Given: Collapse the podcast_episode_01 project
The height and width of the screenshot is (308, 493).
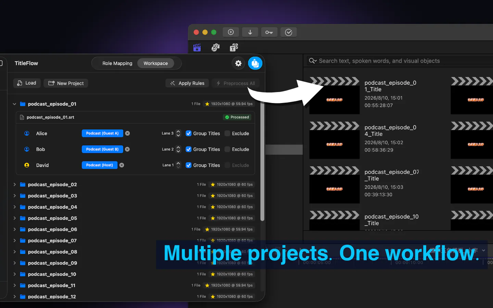Looking at the screenshot, I should (14, 104).
